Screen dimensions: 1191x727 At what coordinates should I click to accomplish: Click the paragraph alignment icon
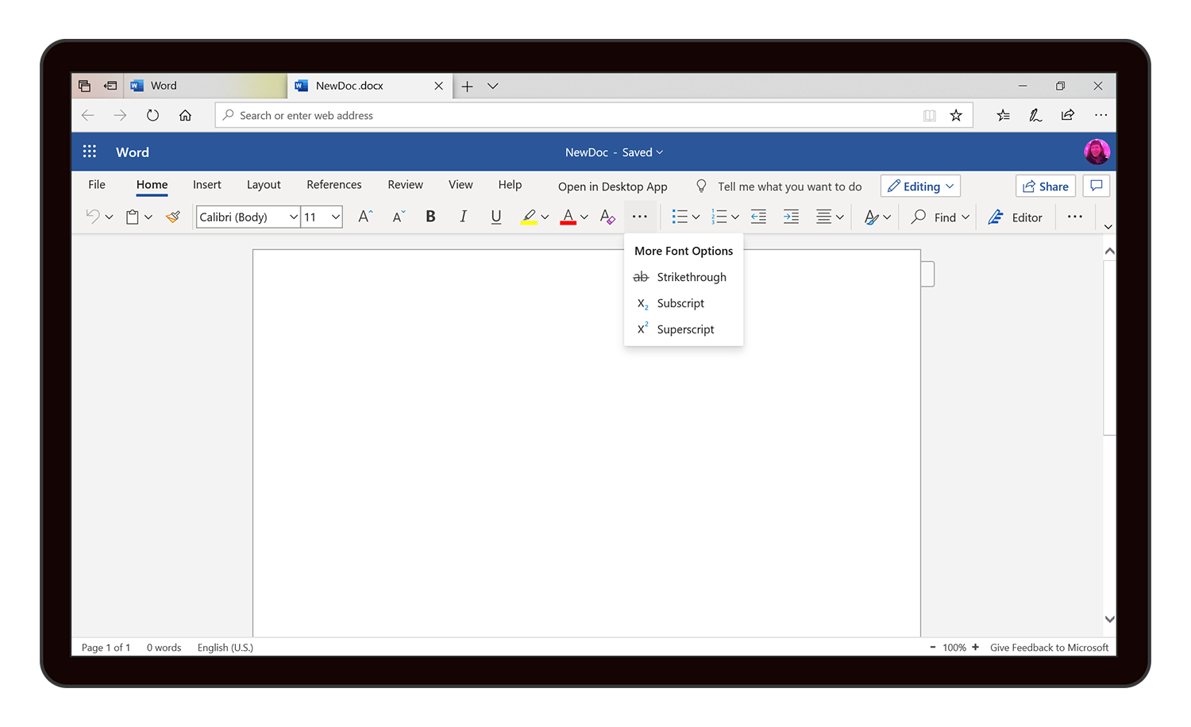click(824, 217)
